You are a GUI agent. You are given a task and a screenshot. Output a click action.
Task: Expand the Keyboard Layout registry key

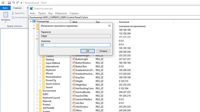pyautogui.click(x=37, y=98)
